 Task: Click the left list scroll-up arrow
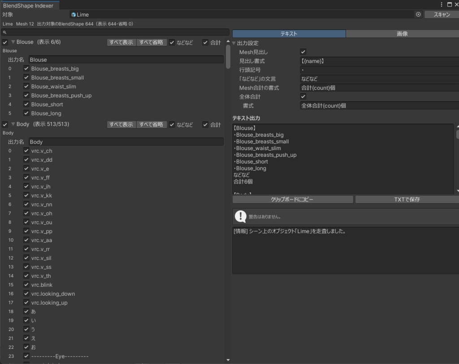(x=228, y=41)
